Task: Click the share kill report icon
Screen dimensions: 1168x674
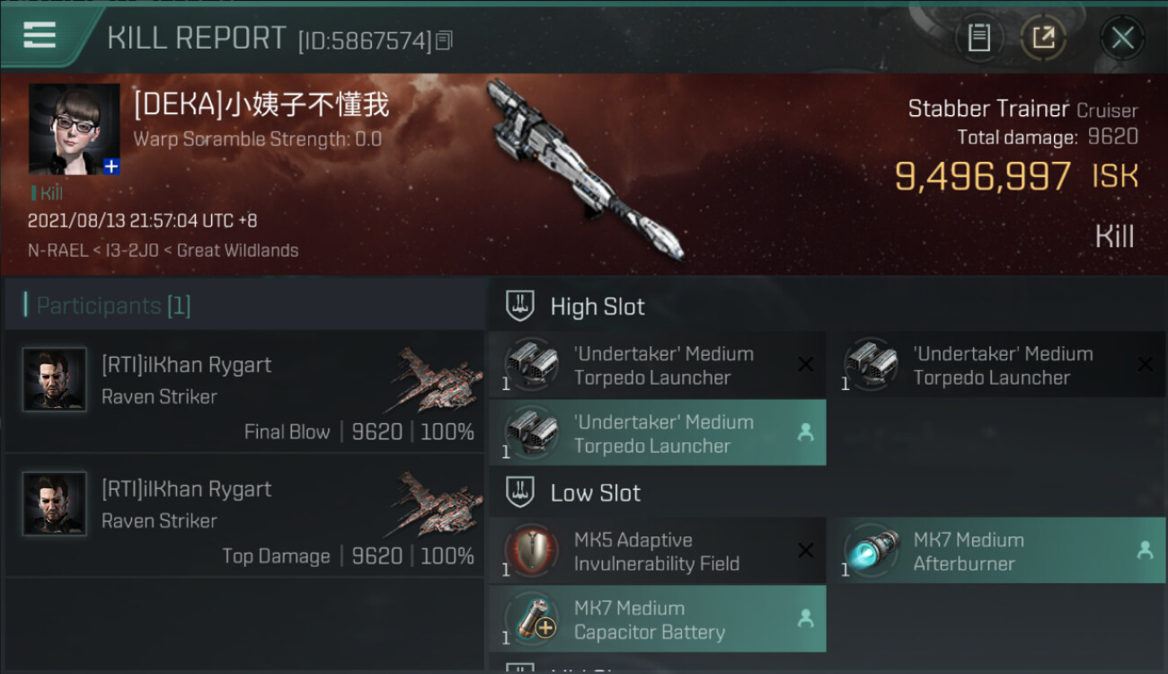Action: click(x=1043, y=38)
